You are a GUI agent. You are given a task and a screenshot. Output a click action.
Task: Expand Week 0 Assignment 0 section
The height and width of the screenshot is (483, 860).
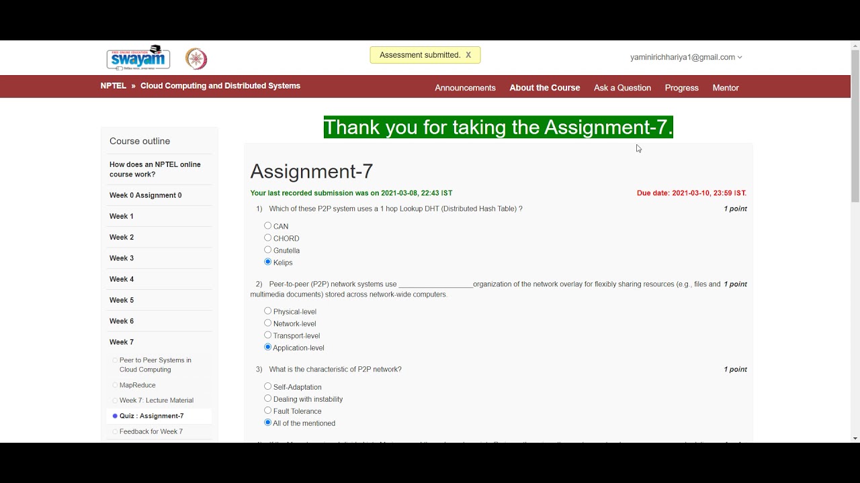[x=159, y=195]
